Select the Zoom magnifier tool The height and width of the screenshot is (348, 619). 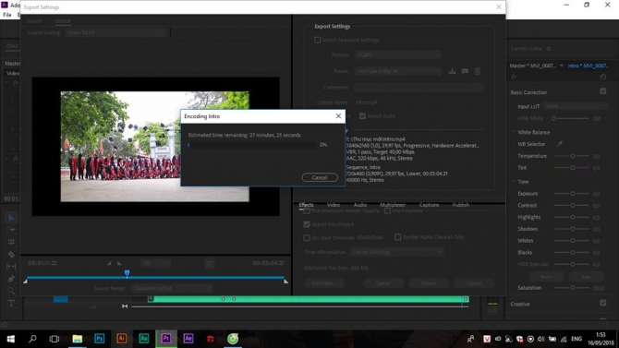(11, 291)
